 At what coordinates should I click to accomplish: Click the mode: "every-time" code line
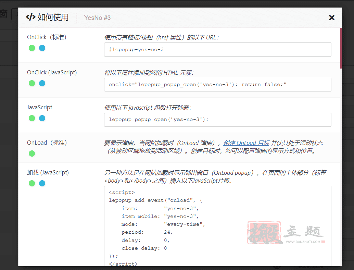163,224
